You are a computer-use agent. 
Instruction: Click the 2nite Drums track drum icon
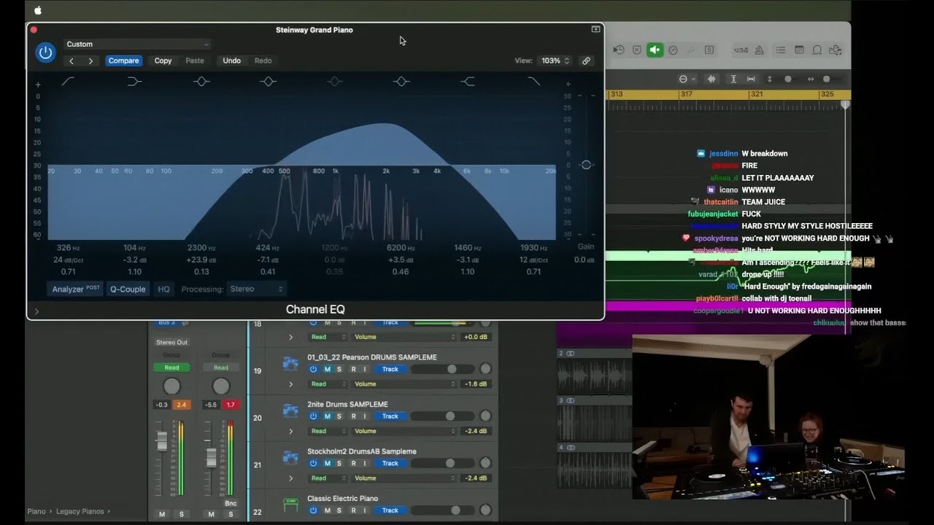(291, 411)
